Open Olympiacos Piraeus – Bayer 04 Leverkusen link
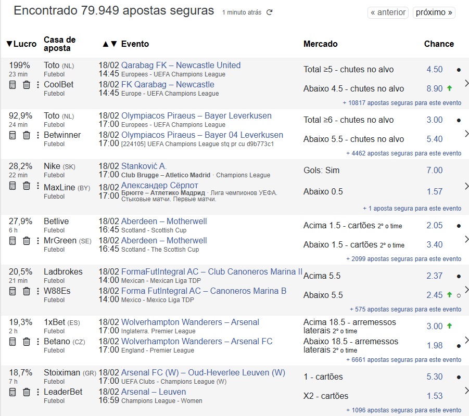 202,135
